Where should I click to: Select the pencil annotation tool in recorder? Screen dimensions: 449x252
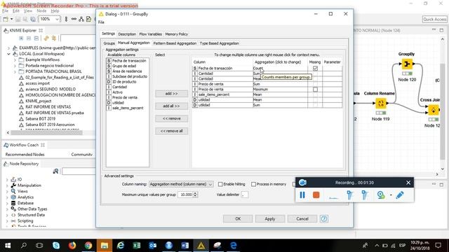400,195
